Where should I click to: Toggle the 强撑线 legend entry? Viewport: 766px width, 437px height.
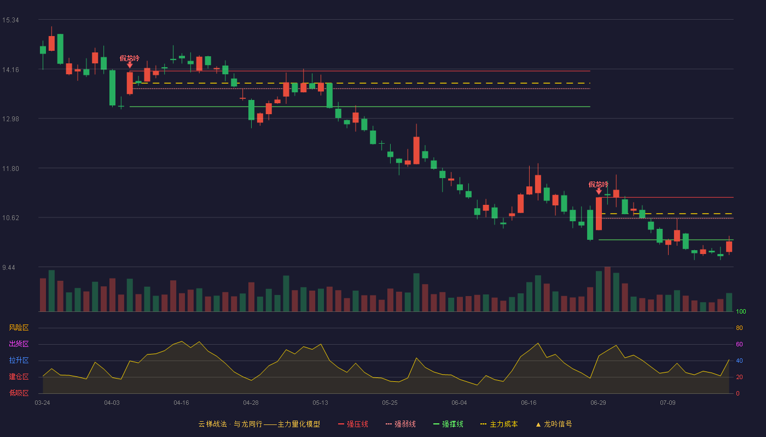pos(449,424)
